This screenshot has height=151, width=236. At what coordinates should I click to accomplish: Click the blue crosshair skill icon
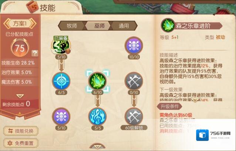[61, 81]
